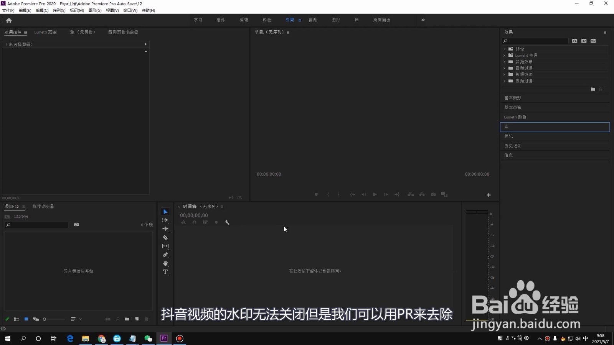Expand the 音频效果 folder
This screenshot has width=614, height=345.
[x=504, y=62]
